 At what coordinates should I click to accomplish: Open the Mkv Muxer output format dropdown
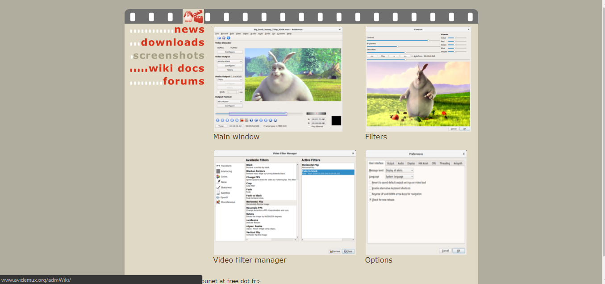tap(229, 101)
